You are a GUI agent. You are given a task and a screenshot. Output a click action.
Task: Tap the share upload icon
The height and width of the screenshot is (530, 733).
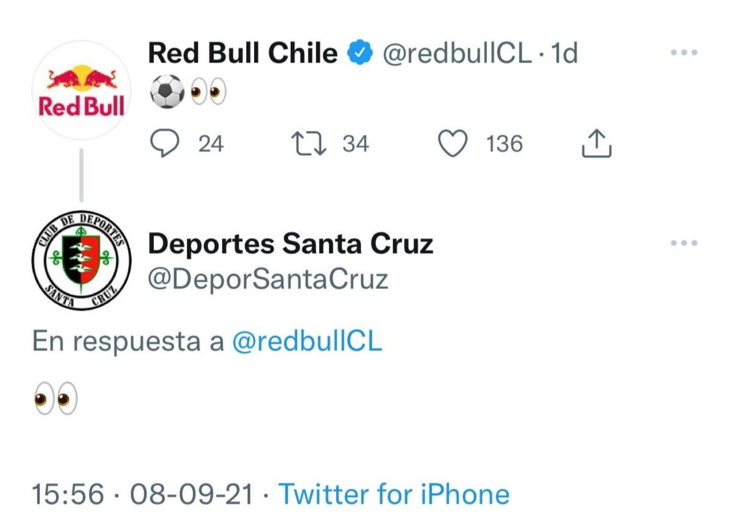(x=596, y=144)
